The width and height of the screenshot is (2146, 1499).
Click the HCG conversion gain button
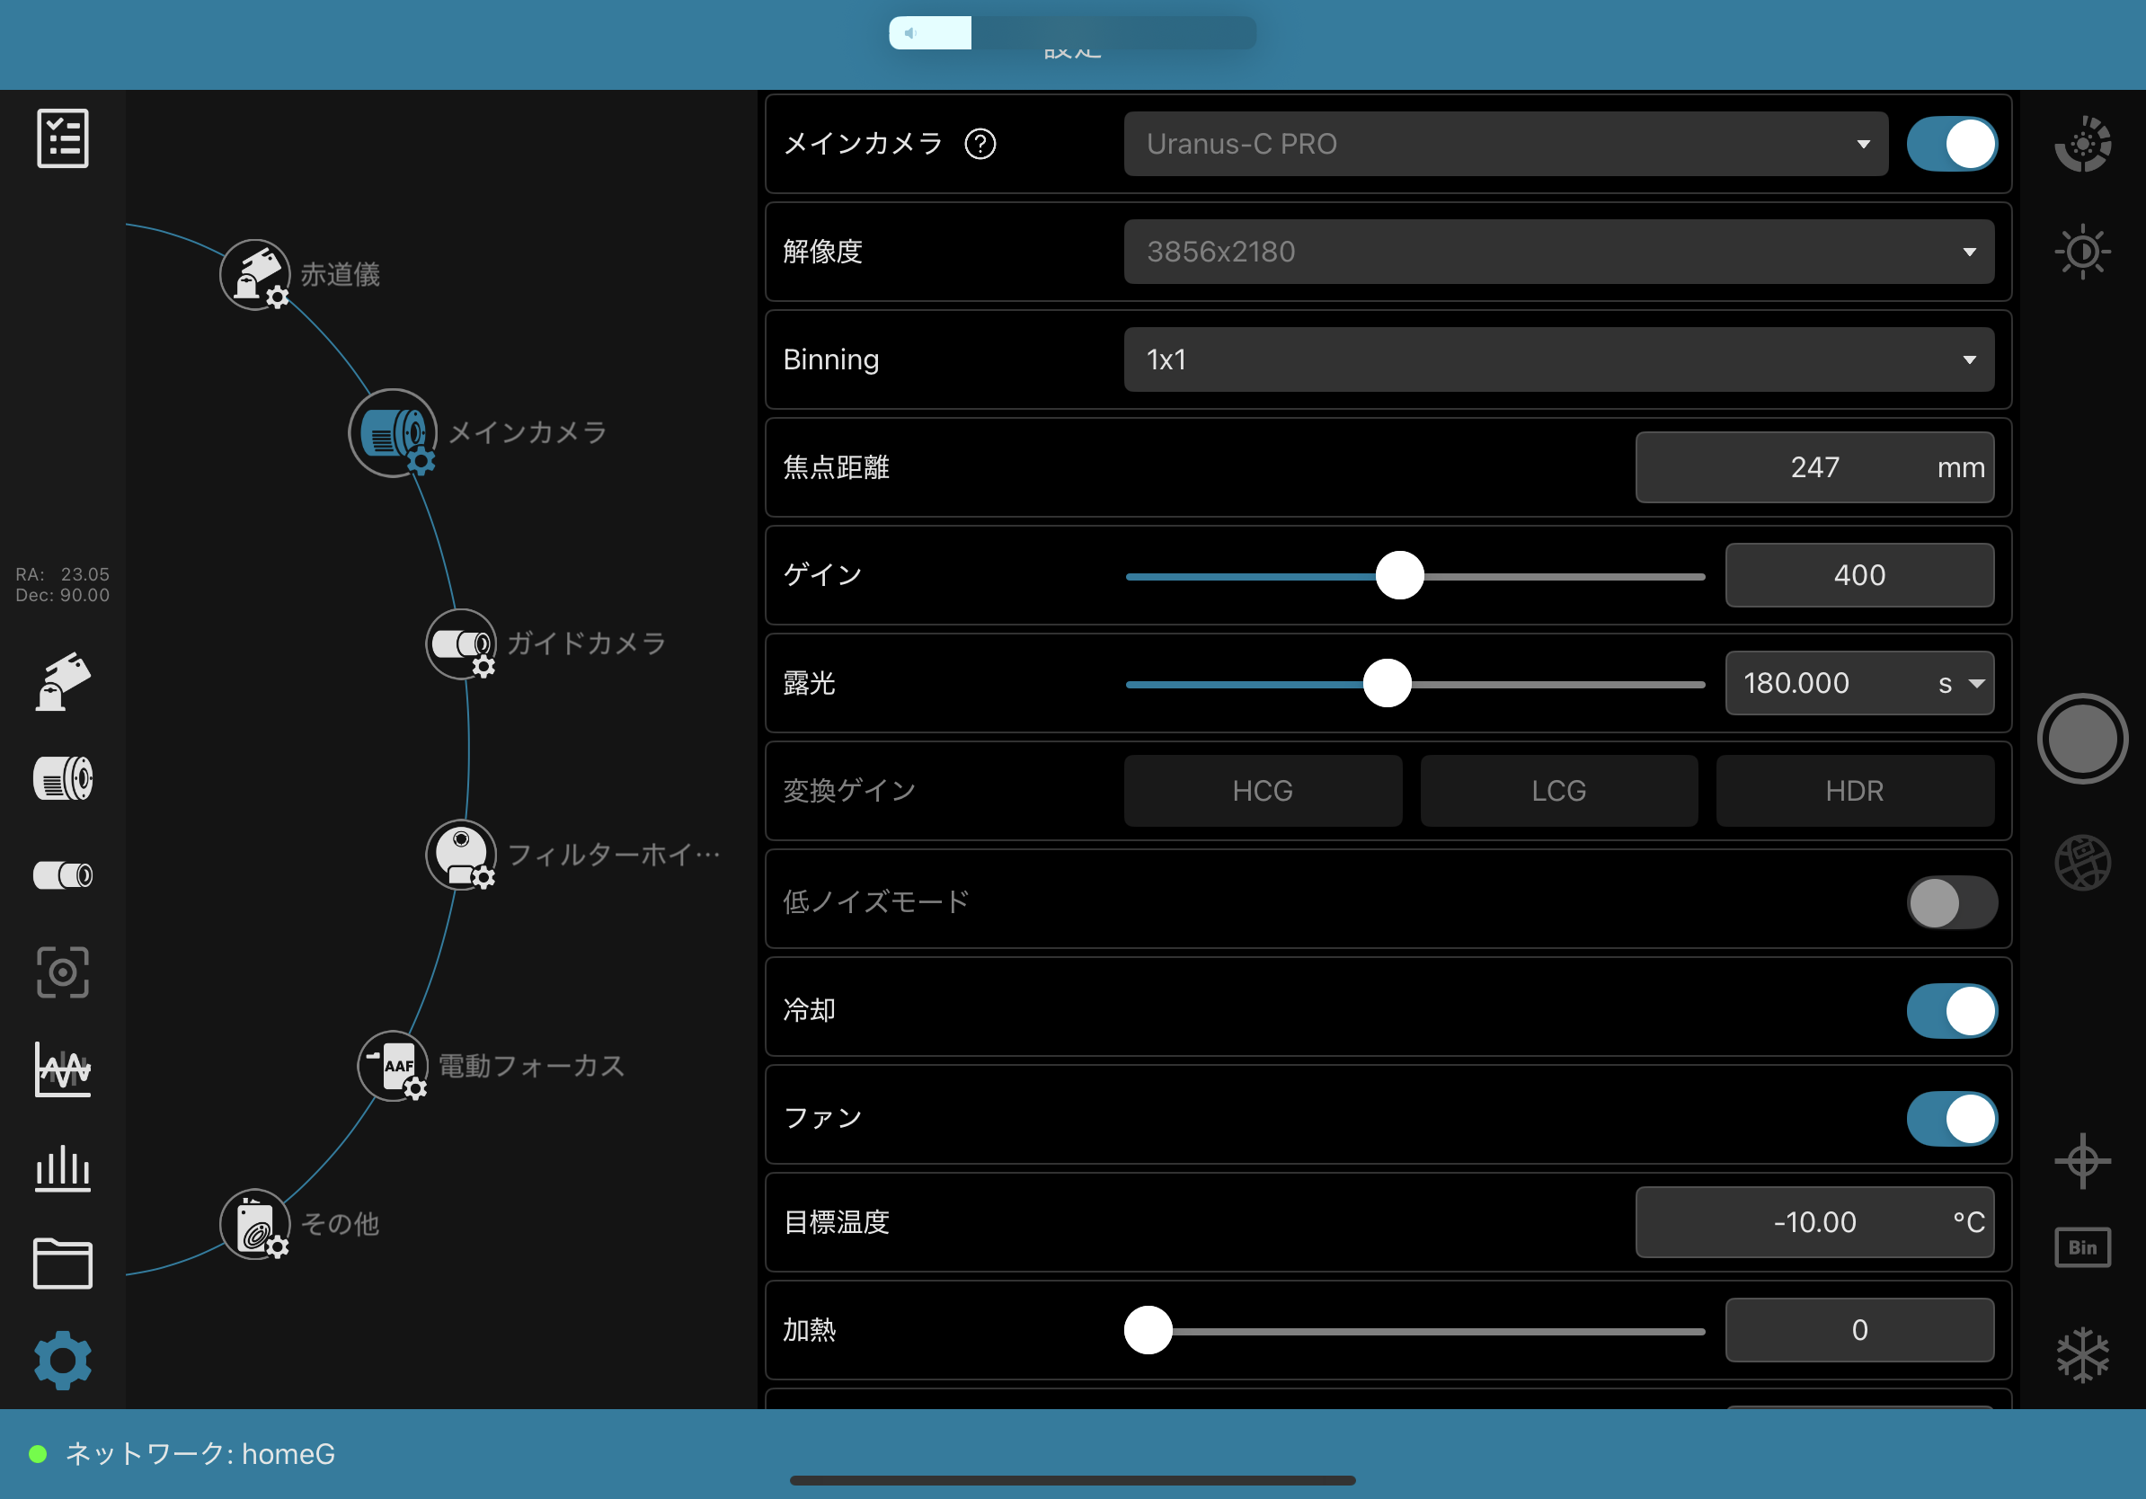(x=1262, y=791)
